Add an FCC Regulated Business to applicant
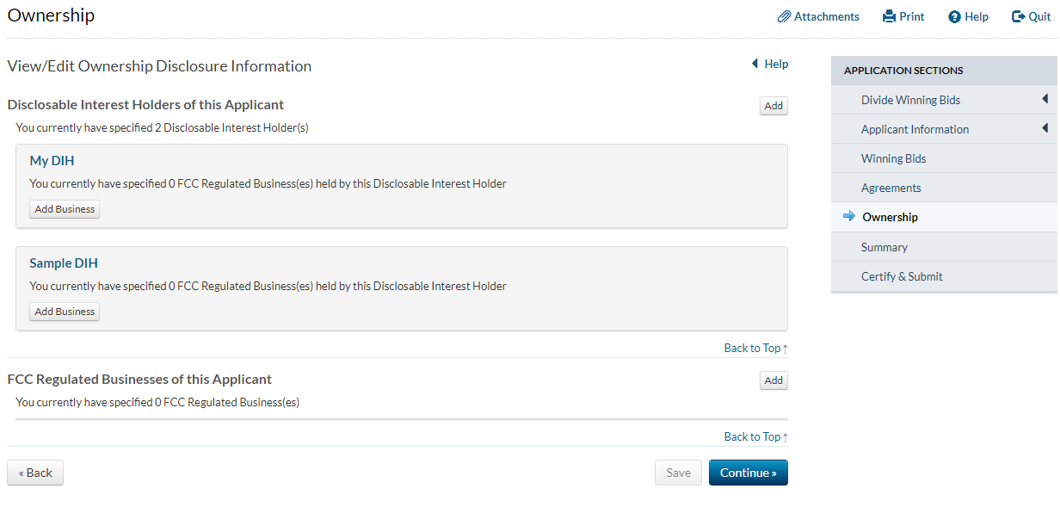1060x507 pixels. click(x=773, y=380)
